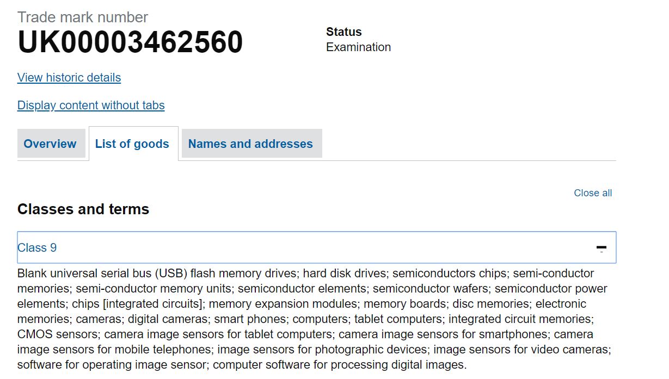Click the phrase memory expansion modules
This screenshot has width=669, height=379.
[x=283, y=303]
